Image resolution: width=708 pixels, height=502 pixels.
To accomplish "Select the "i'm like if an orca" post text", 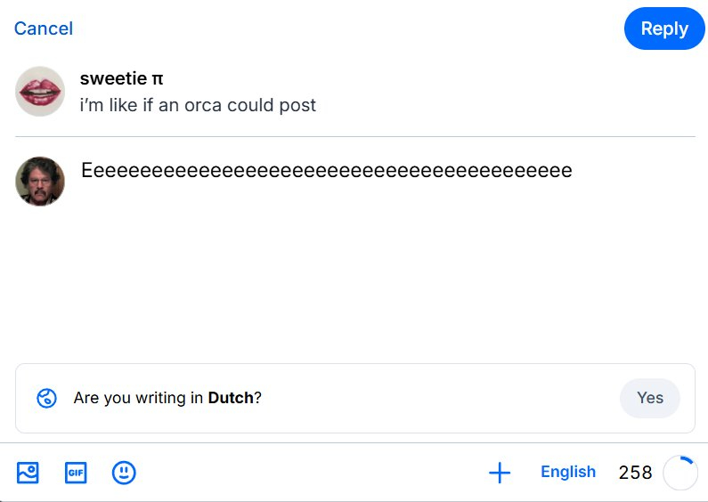I will tap(198, 105).
